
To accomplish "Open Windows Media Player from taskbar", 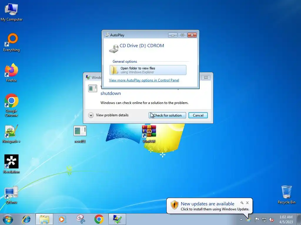I will (x=62, y=219).
